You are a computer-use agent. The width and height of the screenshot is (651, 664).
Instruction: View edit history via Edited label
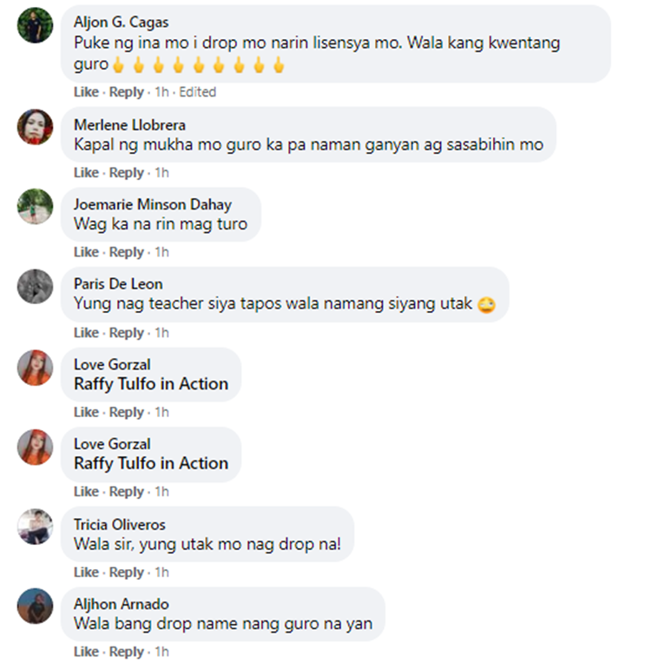pos(198,92)
